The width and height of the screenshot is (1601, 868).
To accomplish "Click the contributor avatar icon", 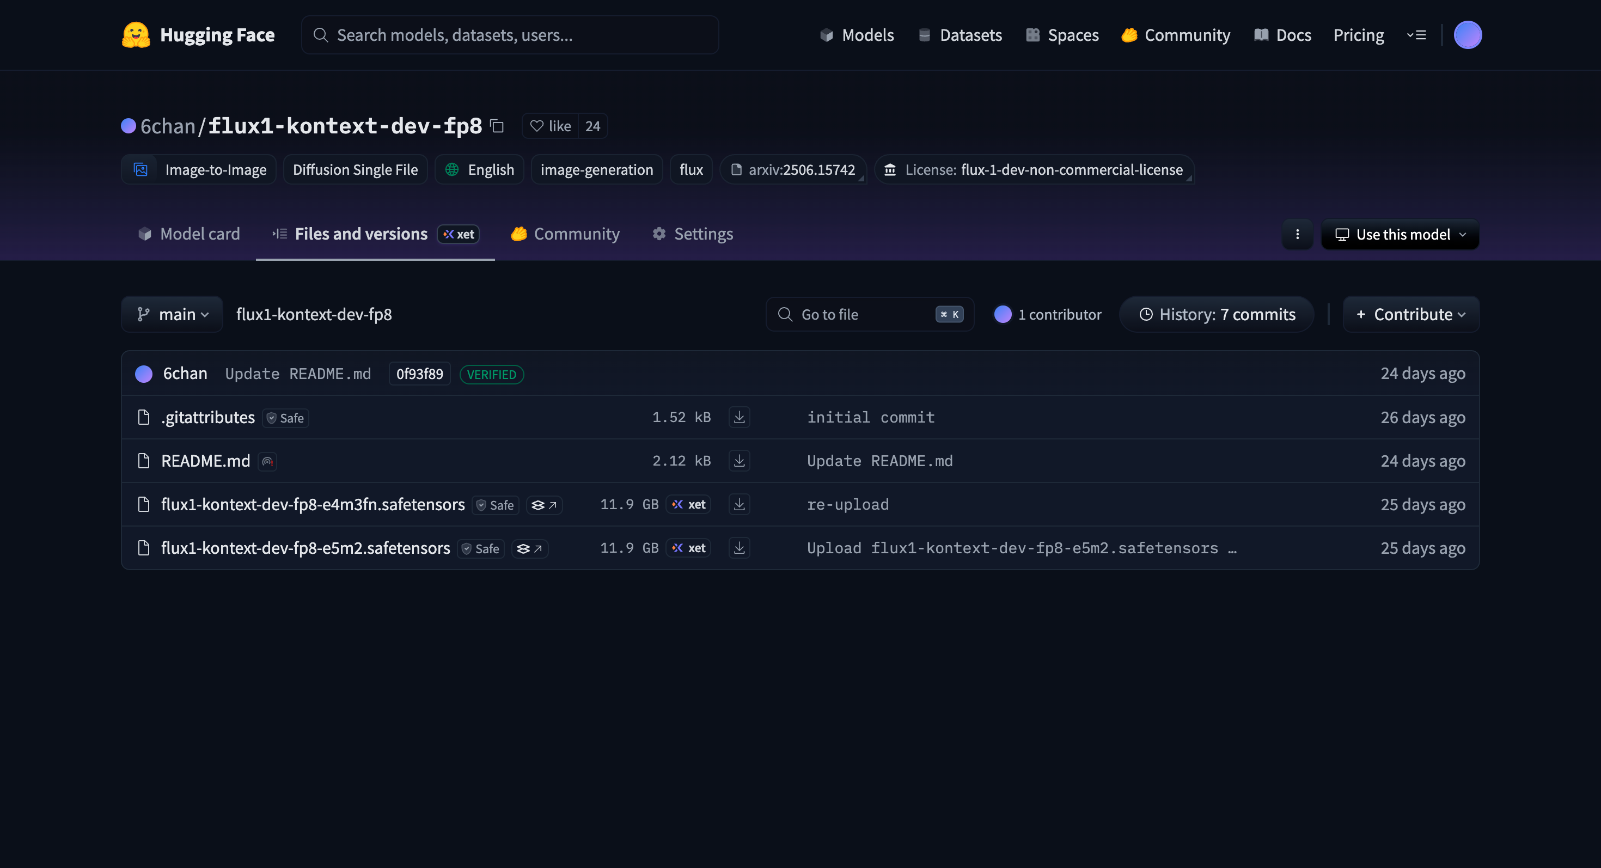I will (1003, 314).
